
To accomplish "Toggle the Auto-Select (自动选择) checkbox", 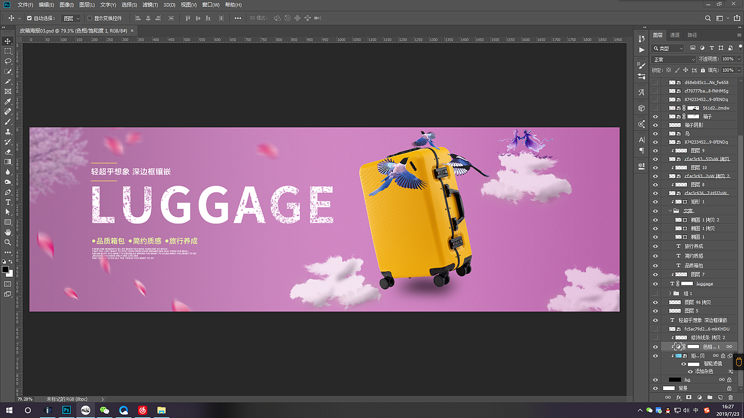I will point(30,18).
